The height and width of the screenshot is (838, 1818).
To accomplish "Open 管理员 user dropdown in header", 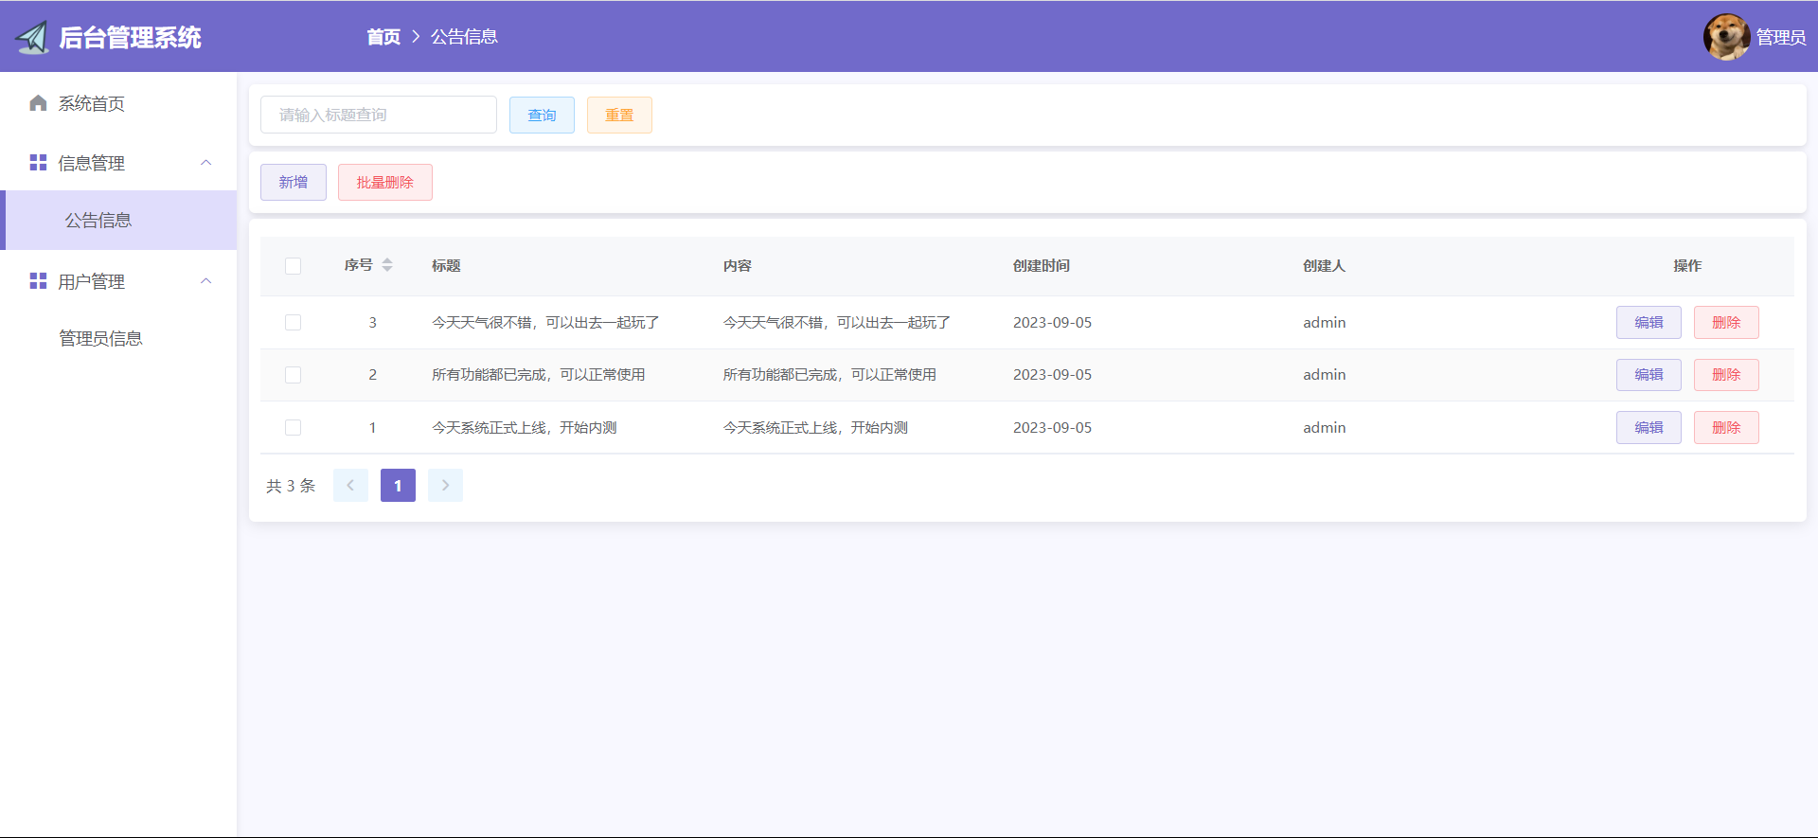I will click(1780, 37).
